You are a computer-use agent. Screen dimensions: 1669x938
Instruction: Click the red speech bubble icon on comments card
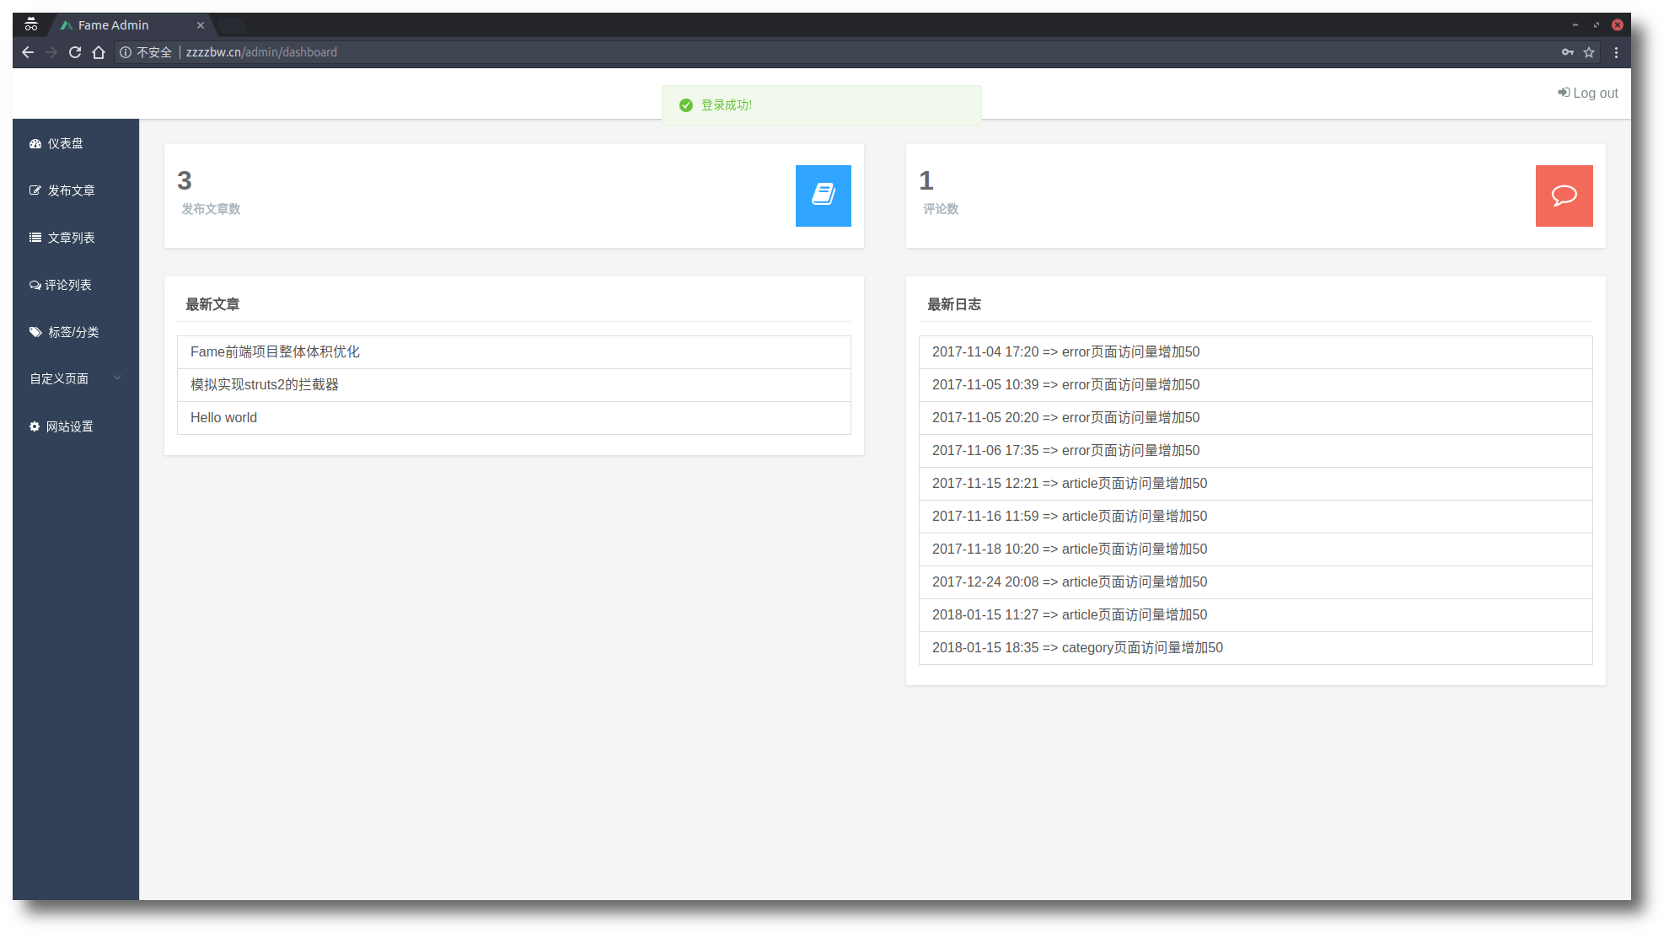[x=1564, y=196]
